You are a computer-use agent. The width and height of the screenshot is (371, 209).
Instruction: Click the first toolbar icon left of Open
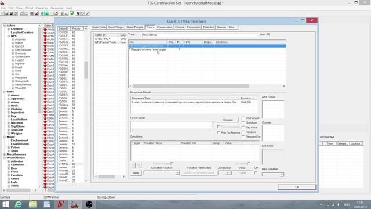[2, 13]
